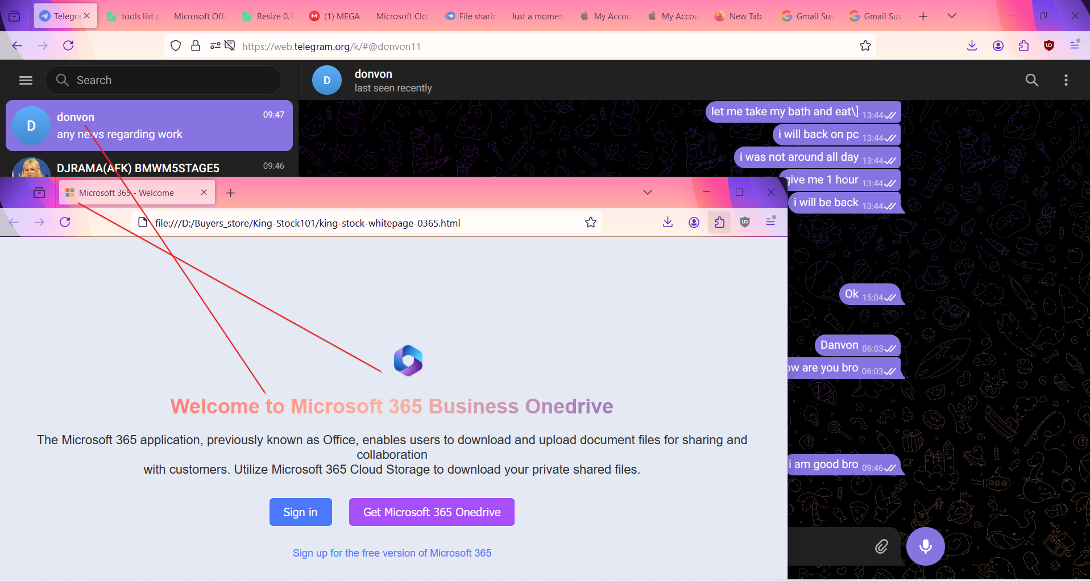Open account icon in Microsoft 365 window toolbar

694,222
